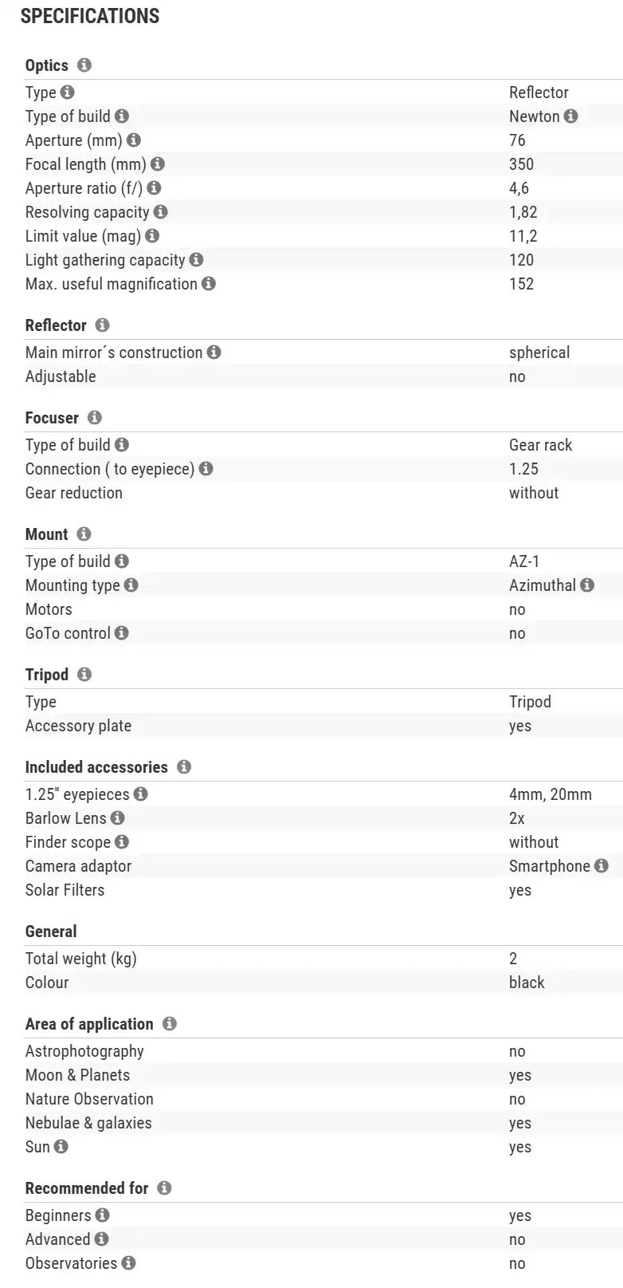
Task: Click info icon beside Tripod heading
Action: [84, 675]
